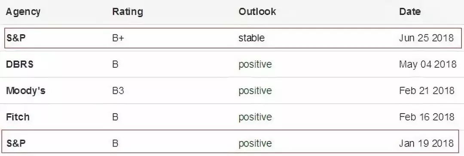Select the Fitch agency name
The image size is (464, 156).
pyautogui.click(x=18, y=117)
